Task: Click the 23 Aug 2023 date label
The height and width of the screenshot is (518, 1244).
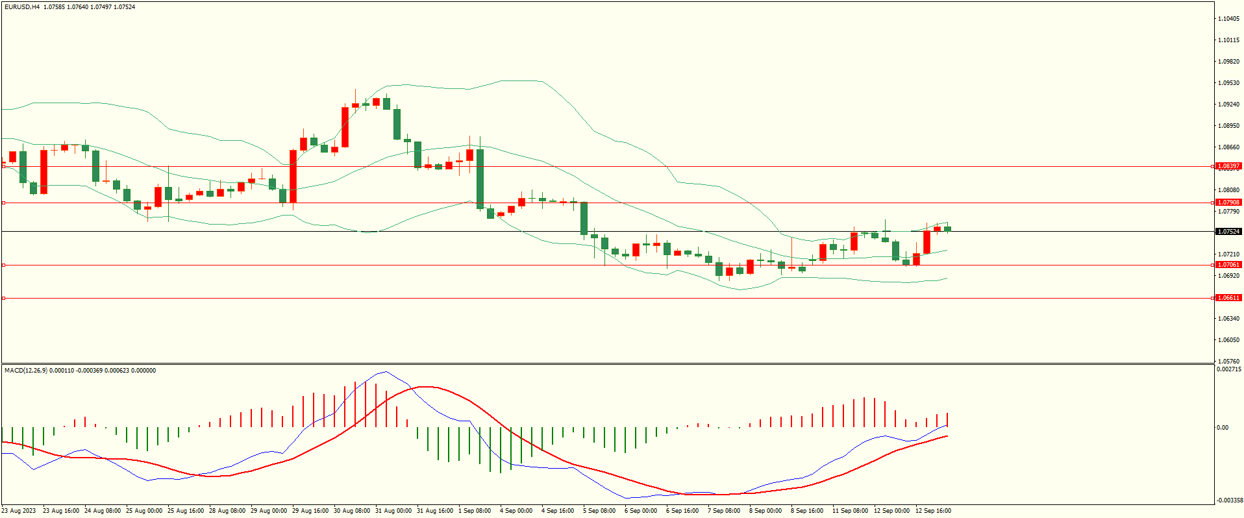Action: (19, 511)
